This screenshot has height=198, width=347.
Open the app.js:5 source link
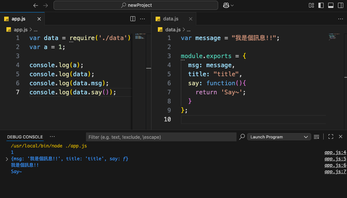pyautogui.click(x=335, y=159)
